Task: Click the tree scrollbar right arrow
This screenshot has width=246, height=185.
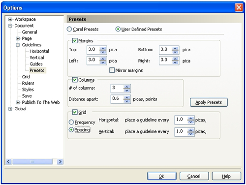Action: pyautogui.click(x=60, y=161)
